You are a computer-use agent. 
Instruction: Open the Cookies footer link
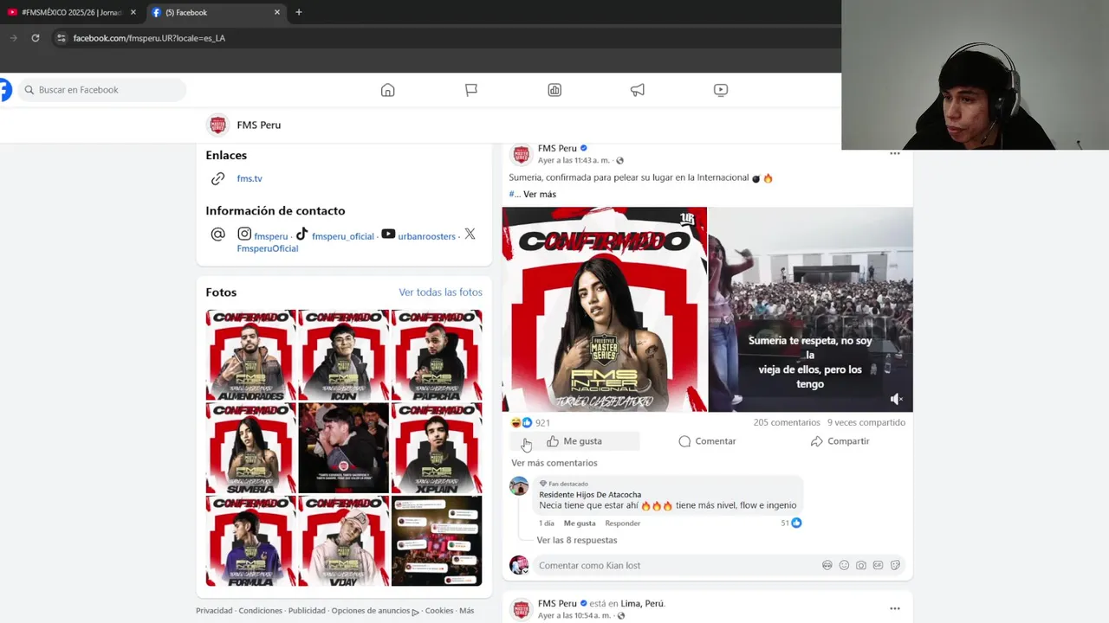pos(439,611)
